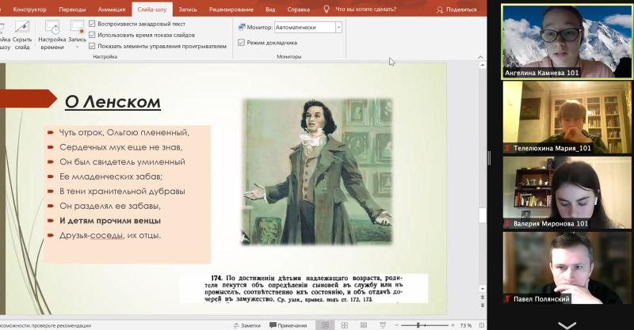Click Fit slide to window icon

[x=481, y=325]
